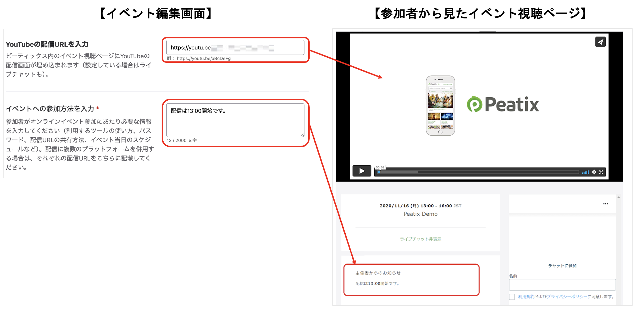Click the video progress bar

point(477,172)
